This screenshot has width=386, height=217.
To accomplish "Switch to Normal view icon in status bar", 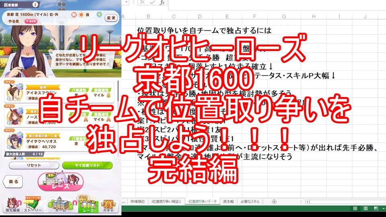I will point(355,209).
